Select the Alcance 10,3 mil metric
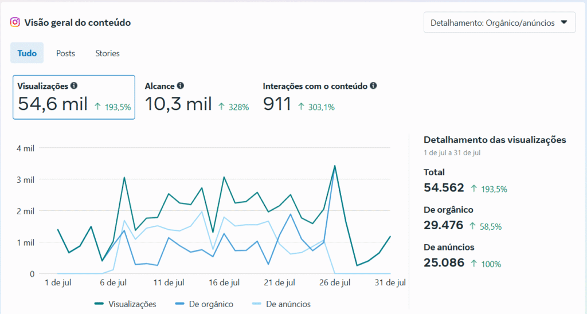 click(x=197, y=97)
